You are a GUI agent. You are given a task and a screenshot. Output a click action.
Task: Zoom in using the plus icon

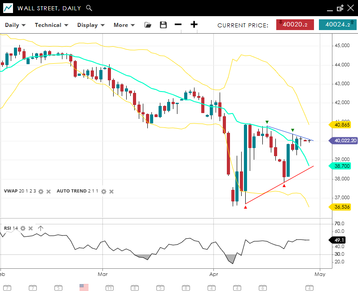point(194,25)
